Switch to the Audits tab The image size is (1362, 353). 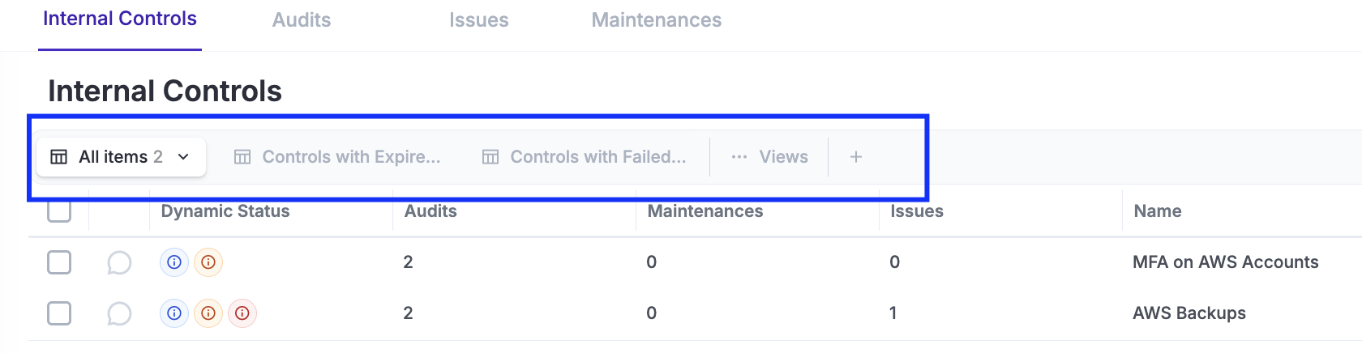pyautogui.click(x=302, y=20)
